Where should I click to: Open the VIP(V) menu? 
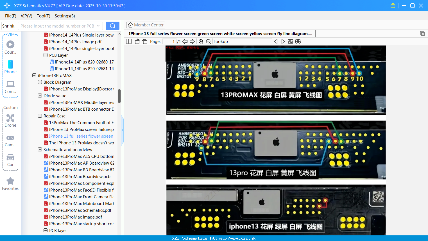tap(26, 16)
